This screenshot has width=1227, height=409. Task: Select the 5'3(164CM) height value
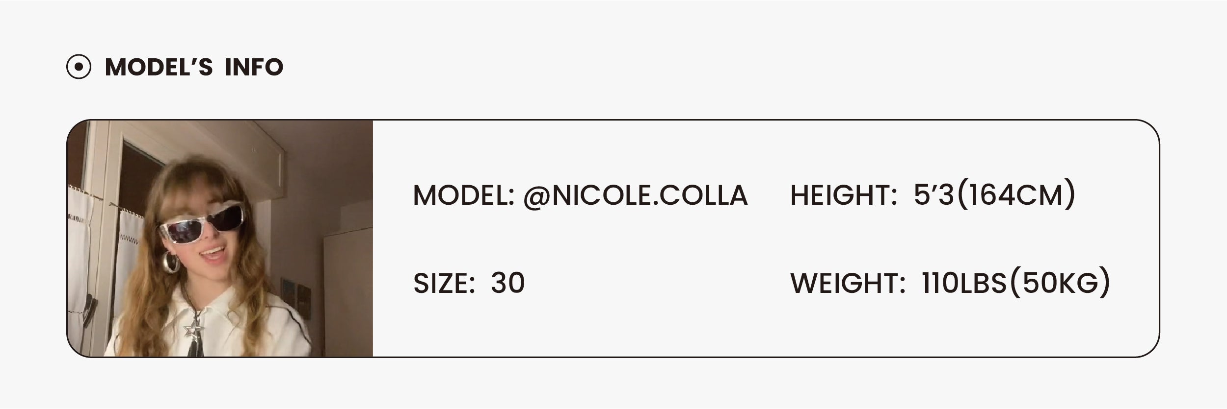(x=994, y=195)
